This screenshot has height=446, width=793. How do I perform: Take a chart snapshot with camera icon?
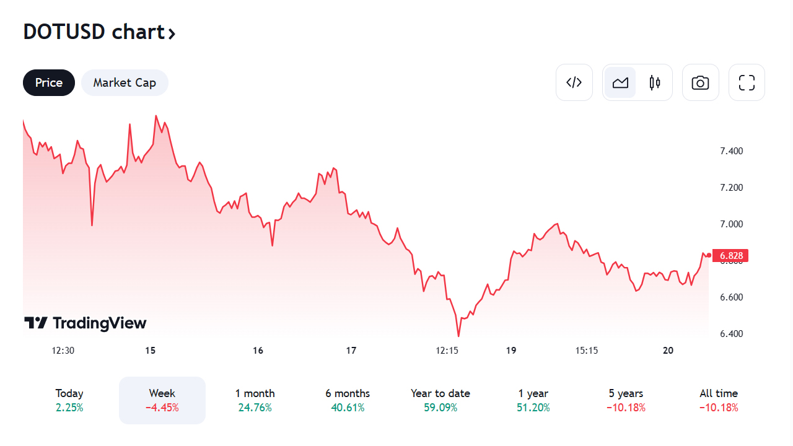tap(700, 82)
